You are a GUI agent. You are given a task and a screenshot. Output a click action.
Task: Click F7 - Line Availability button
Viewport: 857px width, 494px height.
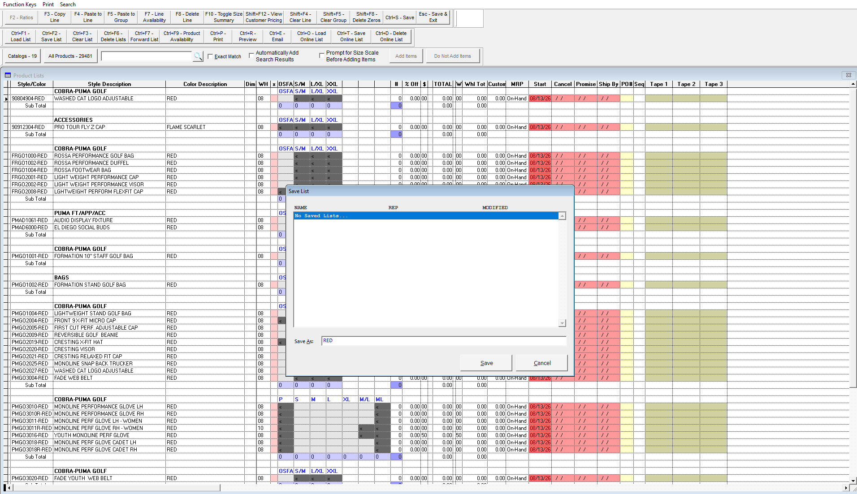coord(154,17)
